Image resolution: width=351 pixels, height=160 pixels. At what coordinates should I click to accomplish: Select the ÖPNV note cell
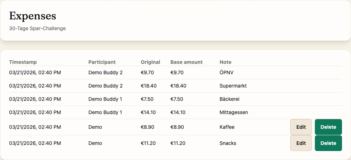click(227, 72)
